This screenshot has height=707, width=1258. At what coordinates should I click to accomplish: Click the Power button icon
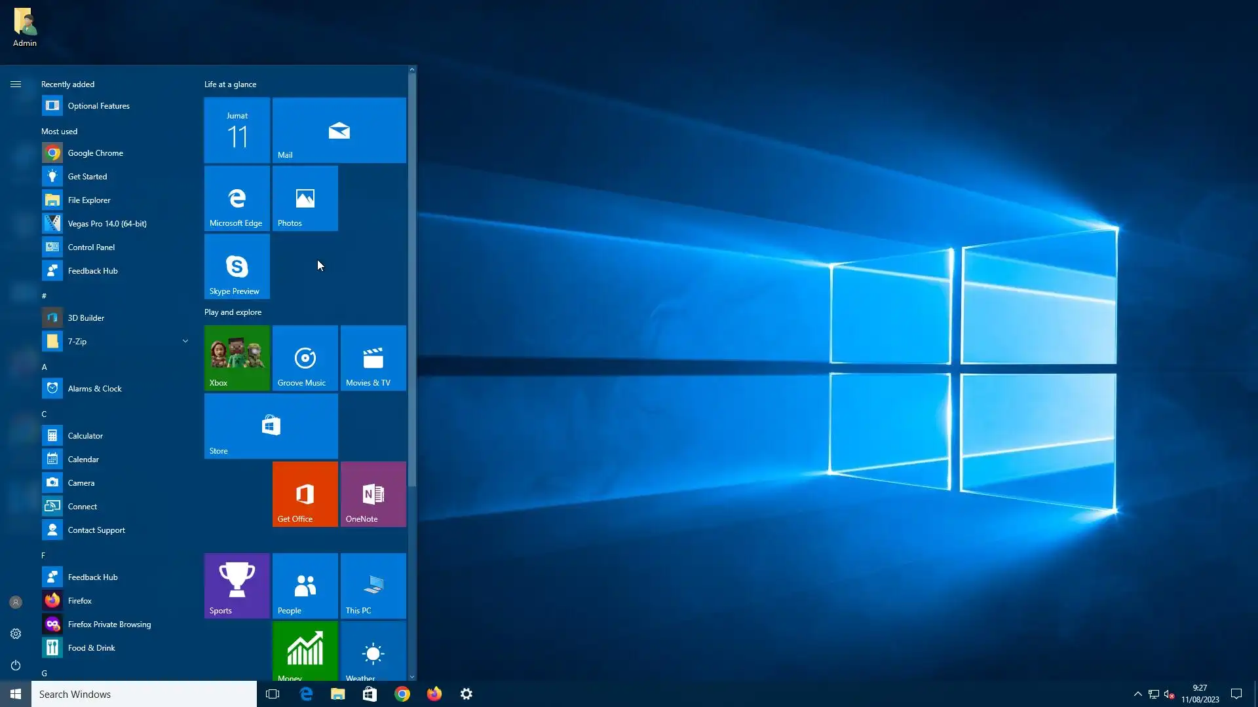pos(16,665)
